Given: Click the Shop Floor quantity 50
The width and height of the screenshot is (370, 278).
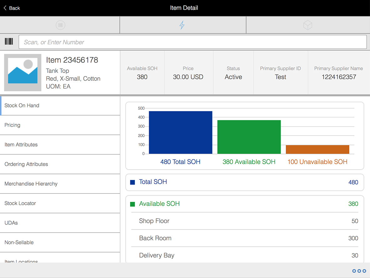Looking at the screenshot, I should [355, 221].
